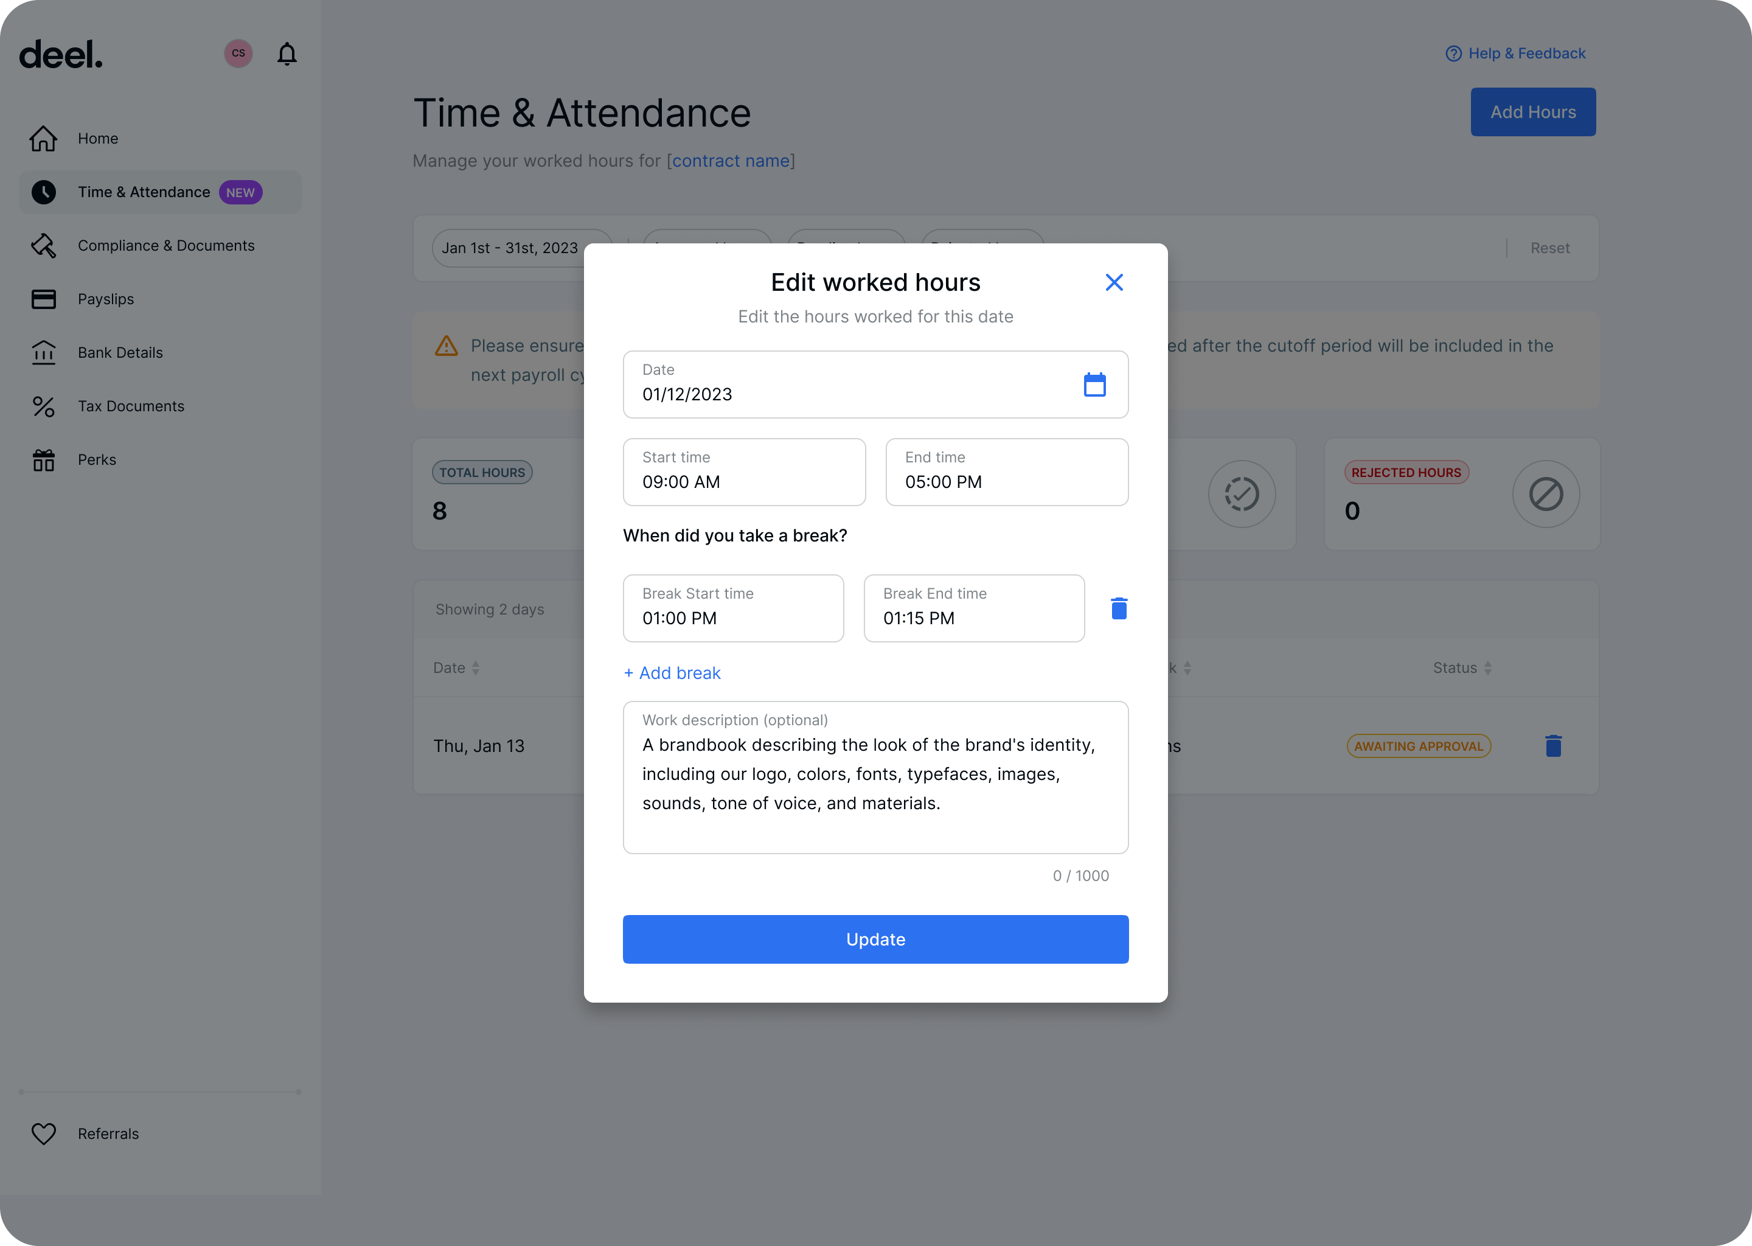
Task: Open Compliance & Documents in the sidebar
Action: tap(161, 246)
